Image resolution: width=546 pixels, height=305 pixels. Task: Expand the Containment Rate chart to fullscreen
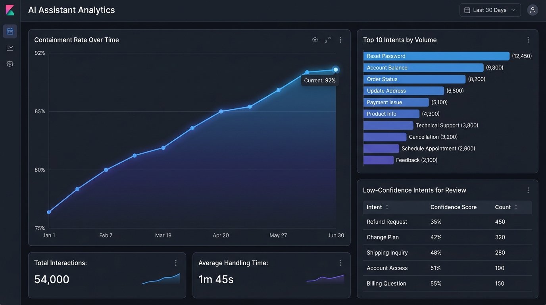327,40
